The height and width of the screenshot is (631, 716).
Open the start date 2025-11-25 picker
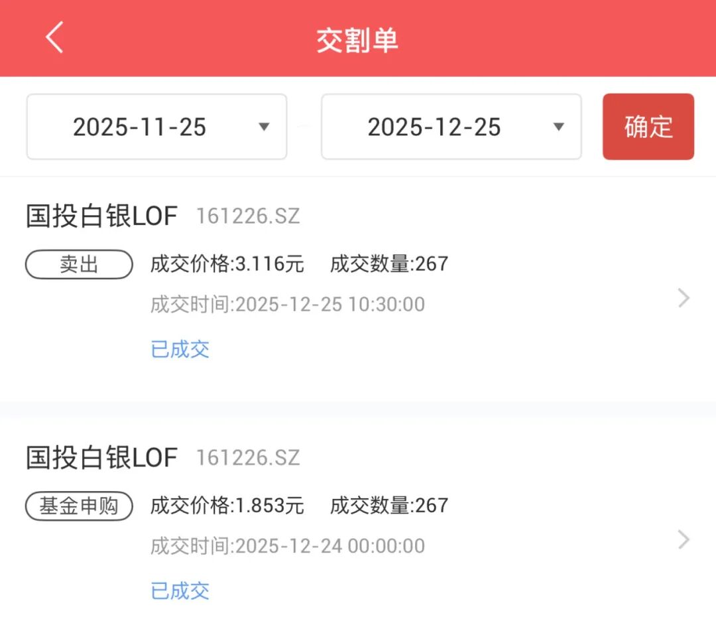(x=140, y=127)
